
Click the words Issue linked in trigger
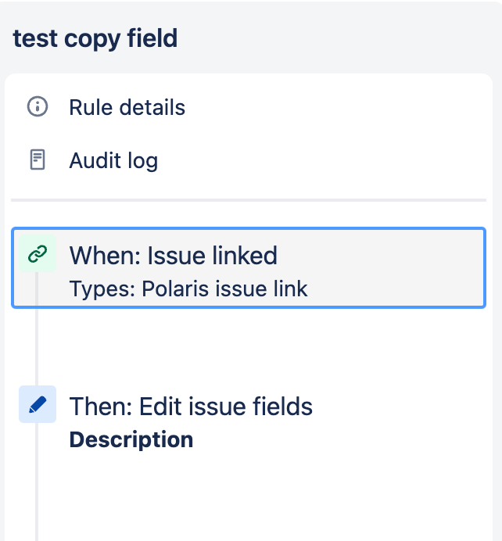(212, 256)
